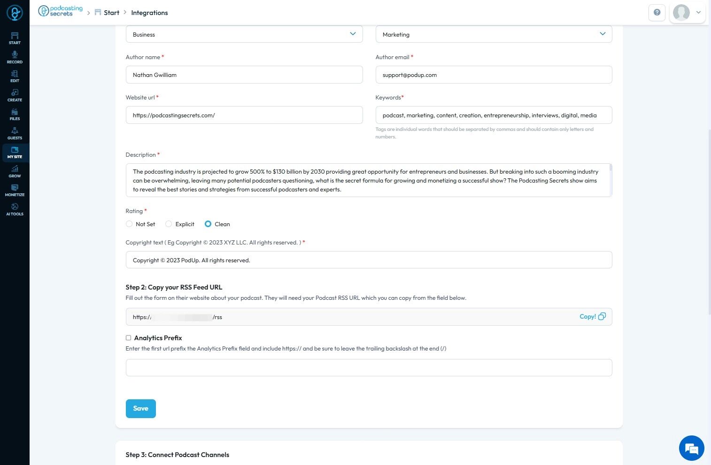Select the Explicit rating option

pyautogui.click(x=169, y=224)
